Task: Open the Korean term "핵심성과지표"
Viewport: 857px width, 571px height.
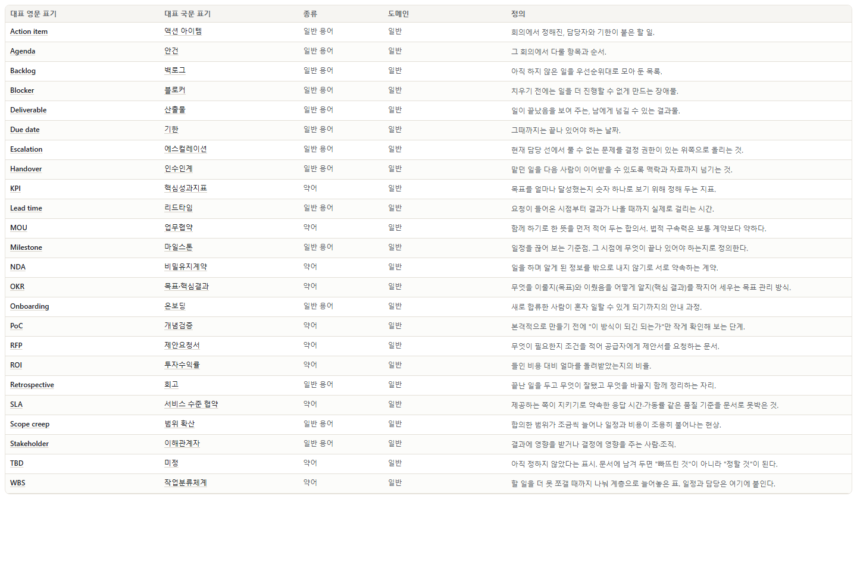Action: tap(186, 188)
